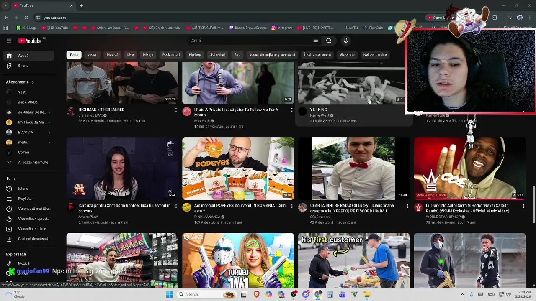This screenshot has height=301, width=536.
Task: Open Shorts from the sidebar
Action: coord(28,66)
